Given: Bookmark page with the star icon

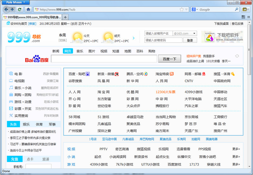Looking at the screenshot, I should tap(182, 9).
